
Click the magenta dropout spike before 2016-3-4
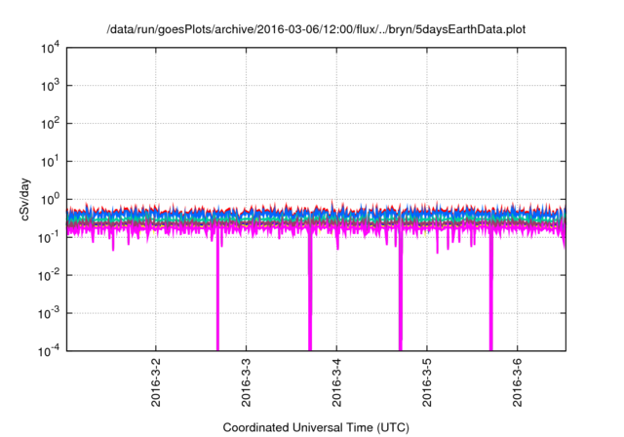pyautogui.click(x=310, y=295)
